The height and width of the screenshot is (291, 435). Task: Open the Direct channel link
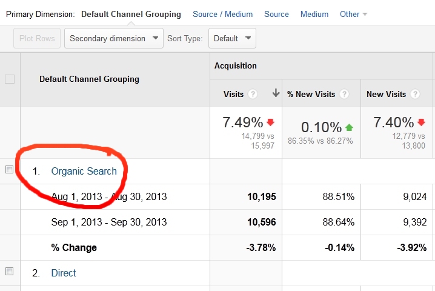64,273
